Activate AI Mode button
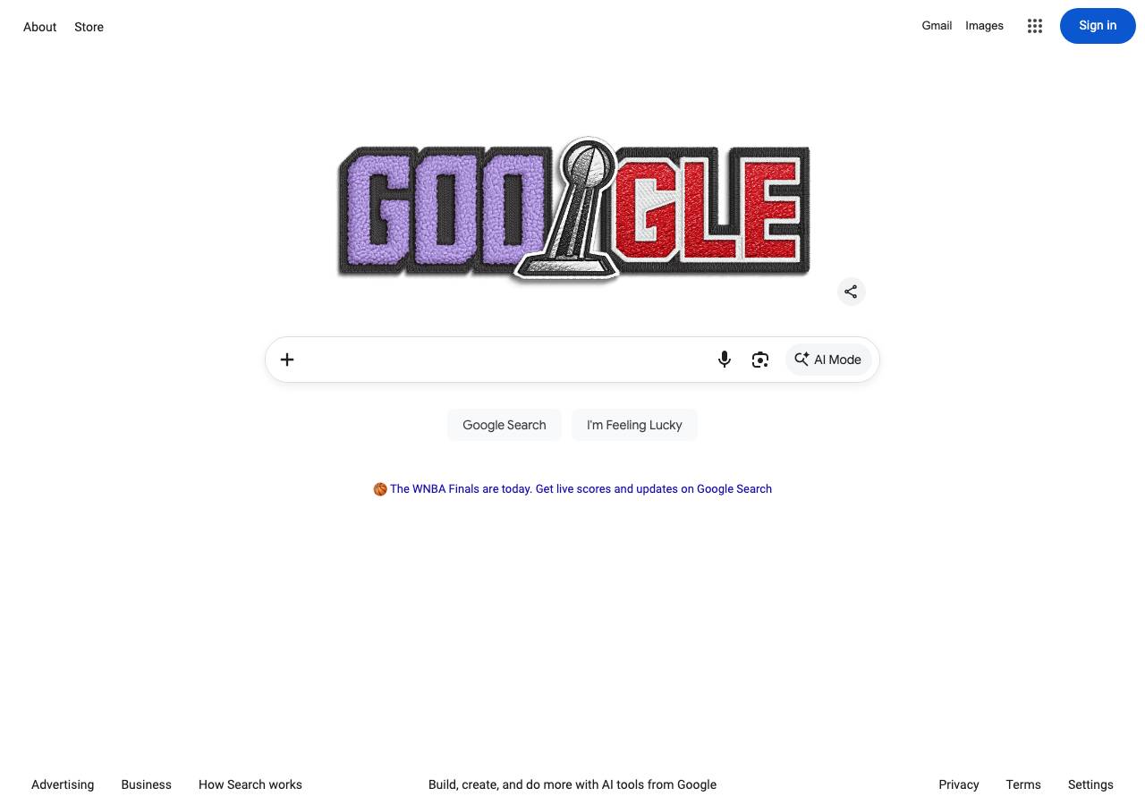1145x805 pixels. tap(828, 360)
